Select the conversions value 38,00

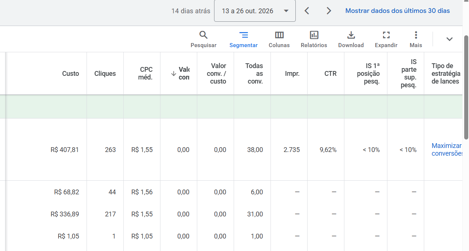(x=255, y=150)
